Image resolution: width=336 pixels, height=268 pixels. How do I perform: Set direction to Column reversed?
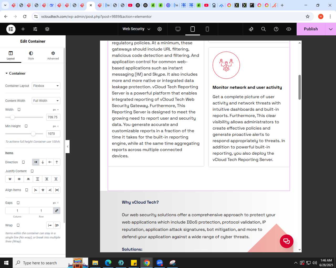click(57, 162)
